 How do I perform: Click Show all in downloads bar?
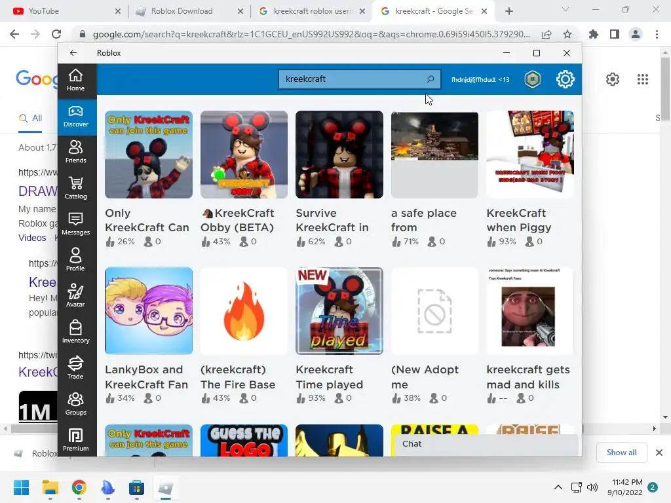621,453
